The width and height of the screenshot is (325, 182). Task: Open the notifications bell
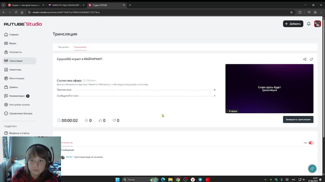point(309,24)
